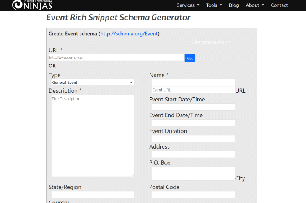Open the Tools dropdown menu
Viewport: 306px width, 203px height.
click(214, 5)
